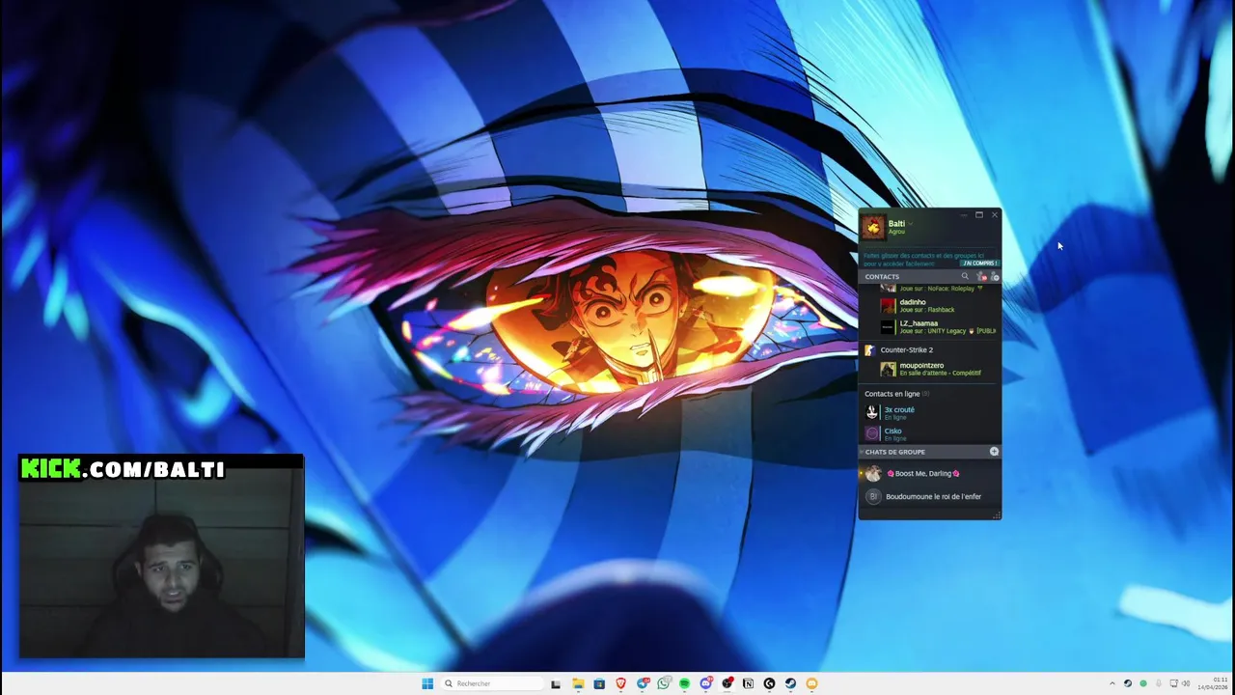1235x695 pixels.
Task: Open File Explorer from the taskbar
Action: [x=578, y=683]
